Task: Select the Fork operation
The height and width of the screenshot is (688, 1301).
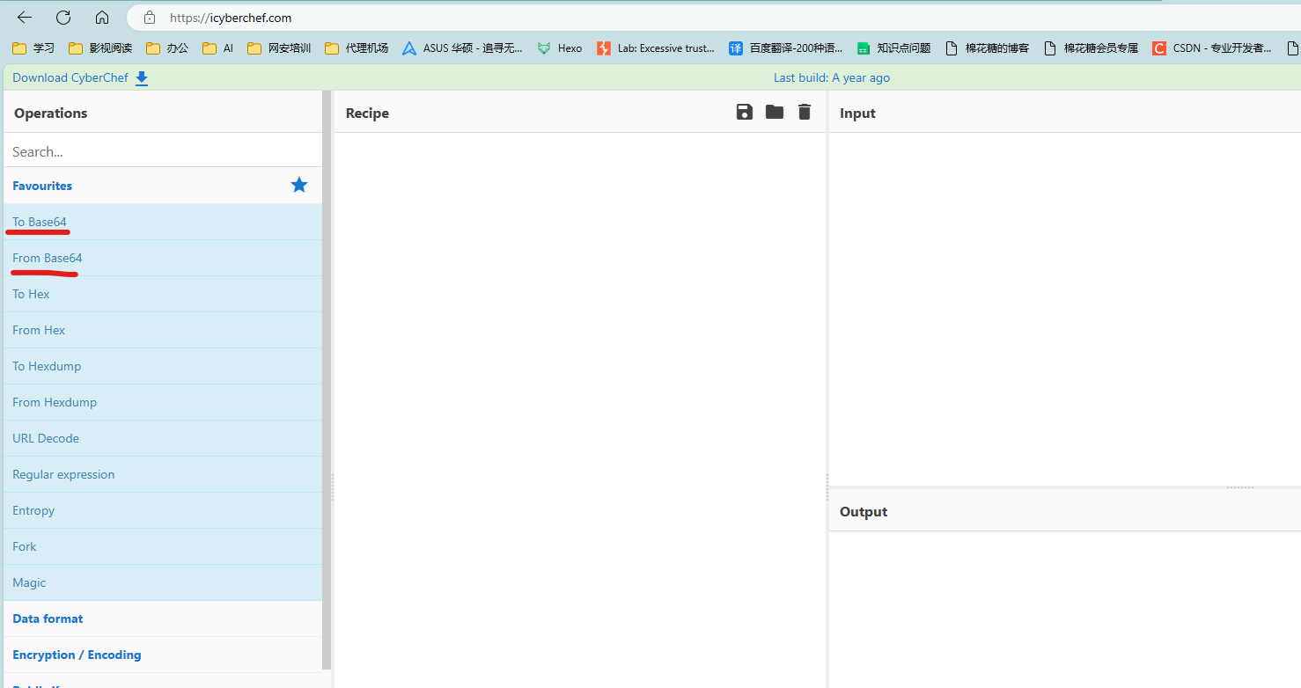Action: [x=163, y=546]
